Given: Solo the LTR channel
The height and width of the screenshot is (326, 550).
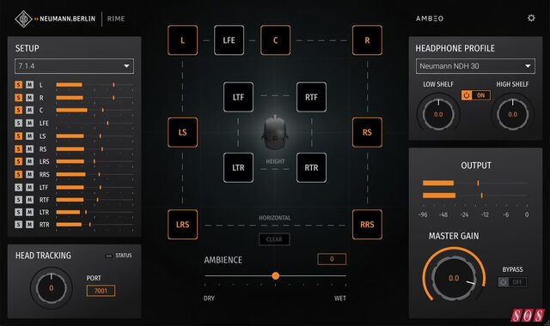Looking at the screenshot, I should tap(19, 212).
